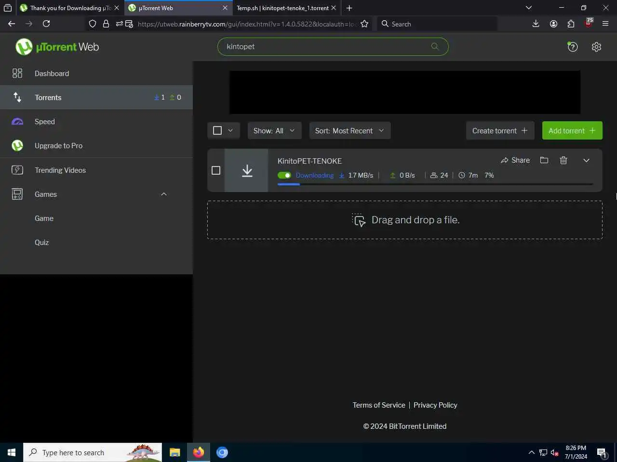Open Firefox extensions puzzle icon

571,24
